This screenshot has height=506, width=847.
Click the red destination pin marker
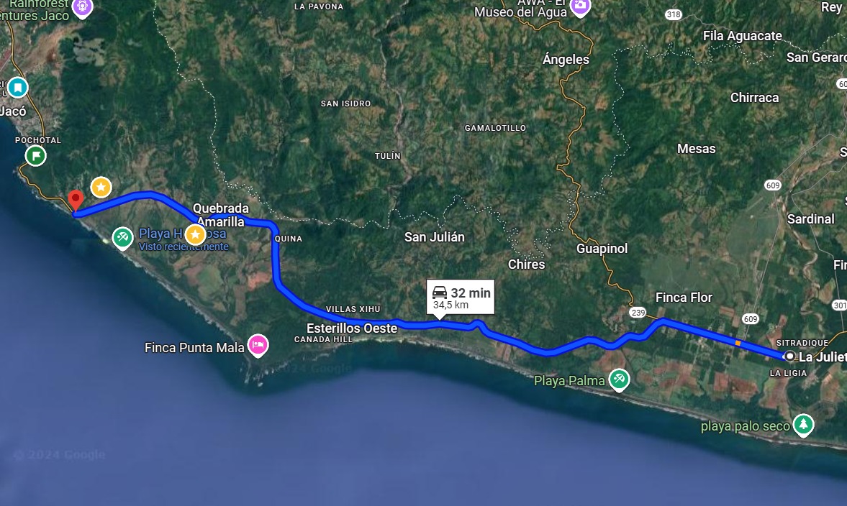pyautogui.click(x=76, y=200)
